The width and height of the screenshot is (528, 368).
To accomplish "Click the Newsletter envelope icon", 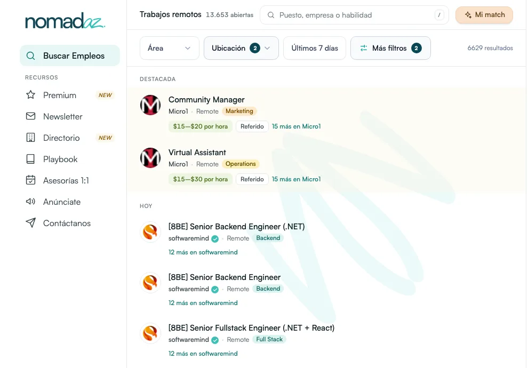I will 30,116.
